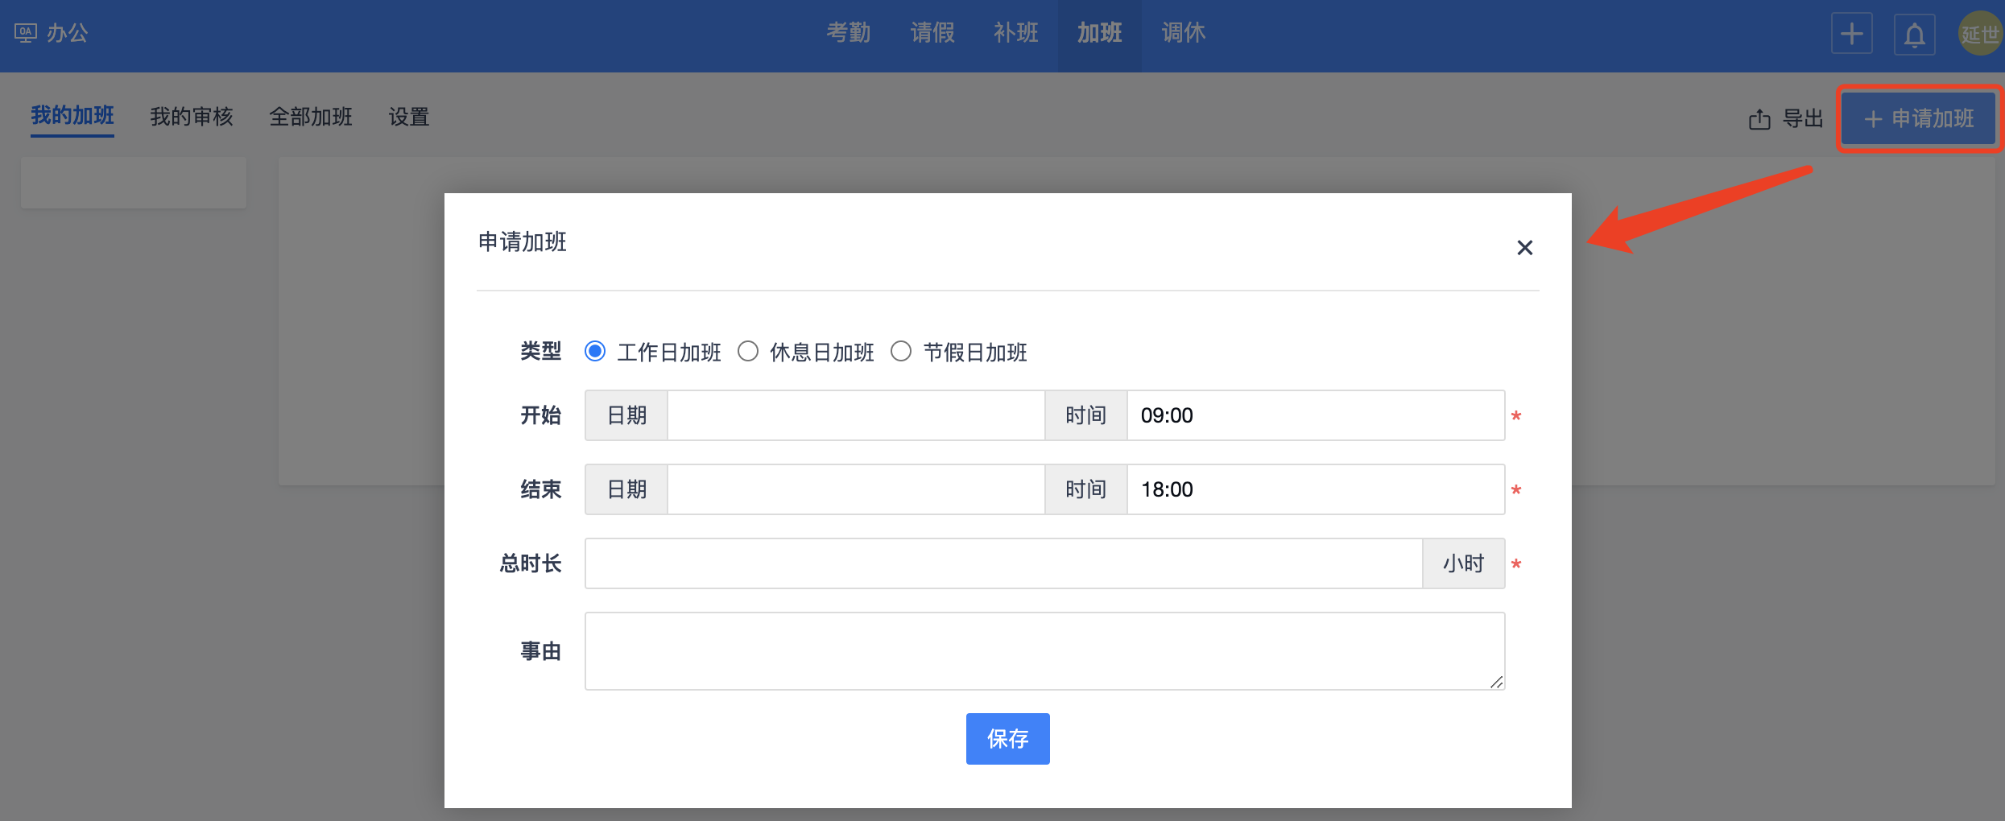Viewport: 2005px width, 821px height.
Task: Open the 结束 date picker field
Action: click(855, 489)
